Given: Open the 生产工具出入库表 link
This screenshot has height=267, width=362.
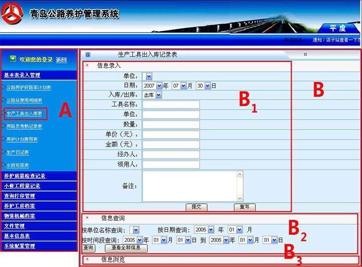Looking at the screenshot, I should point(24,114).
